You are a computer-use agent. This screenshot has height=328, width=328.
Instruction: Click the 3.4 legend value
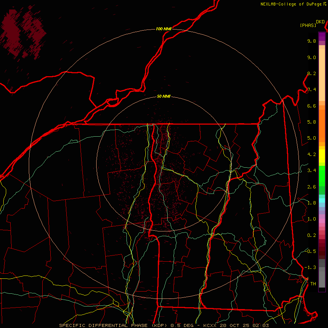(x=312, y=171)
